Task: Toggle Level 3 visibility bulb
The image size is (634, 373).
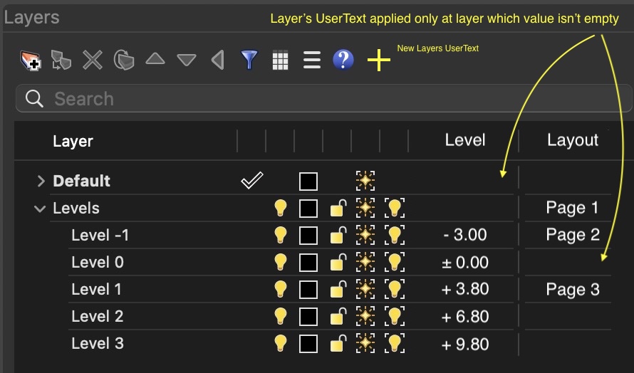Action: pyautogui.click(x=280, y=344)
